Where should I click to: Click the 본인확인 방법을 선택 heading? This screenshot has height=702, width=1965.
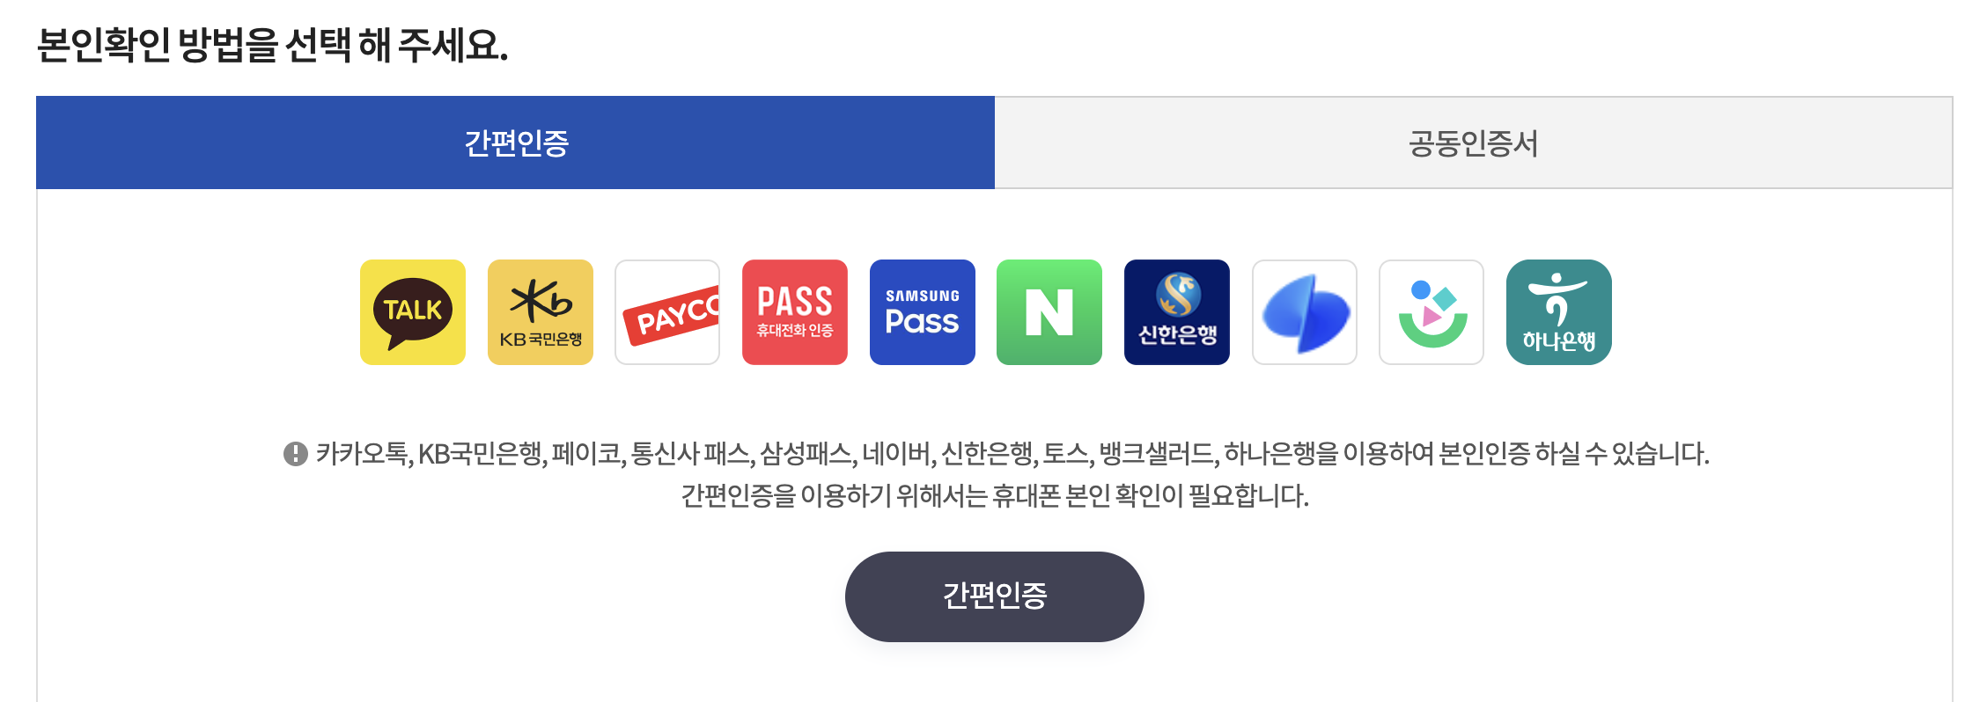coord(273,45)
